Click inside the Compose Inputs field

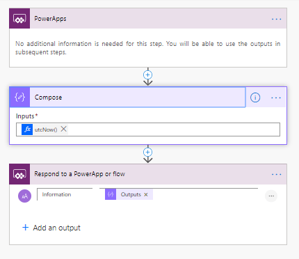click(x=148, y=129)
